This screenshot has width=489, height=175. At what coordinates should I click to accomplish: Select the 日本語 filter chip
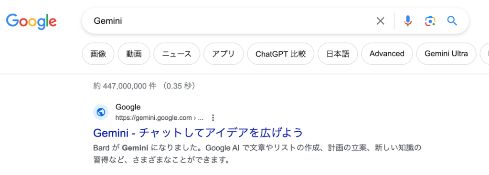338,54
